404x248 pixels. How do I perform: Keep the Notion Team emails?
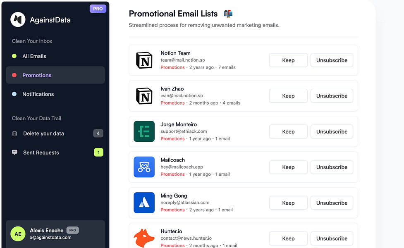coord(288,60)
